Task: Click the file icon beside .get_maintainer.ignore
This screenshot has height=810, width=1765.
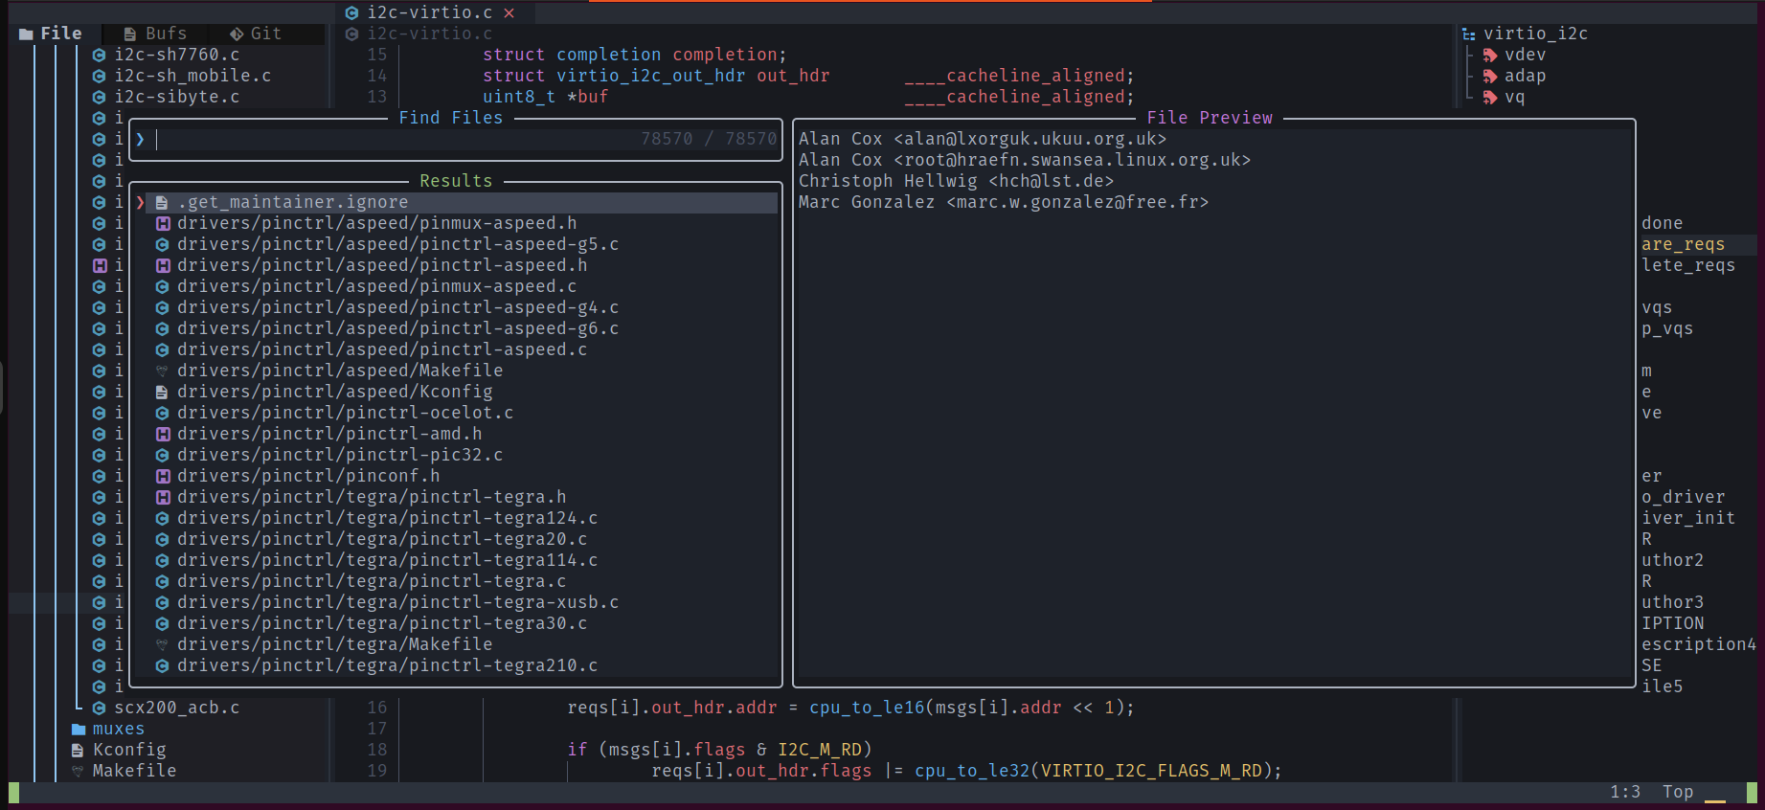Action: (x=163, y=202)
